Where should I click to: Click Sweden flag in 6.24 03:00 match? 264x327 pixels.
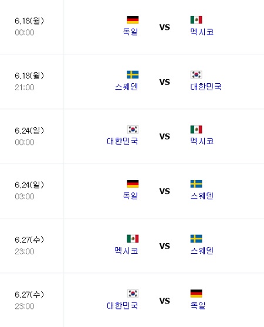coord(196,184)
